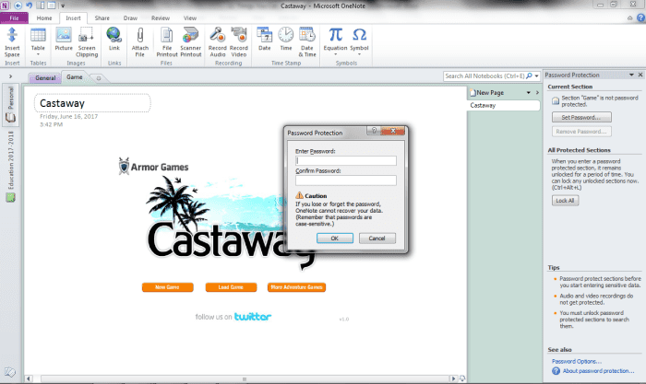Switch to the Draw ribbon tab

[131, 17]
